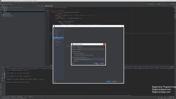Close the Create JAR from Modules dialog
This screenshot has width=176, height=99.
click(104, 44)
